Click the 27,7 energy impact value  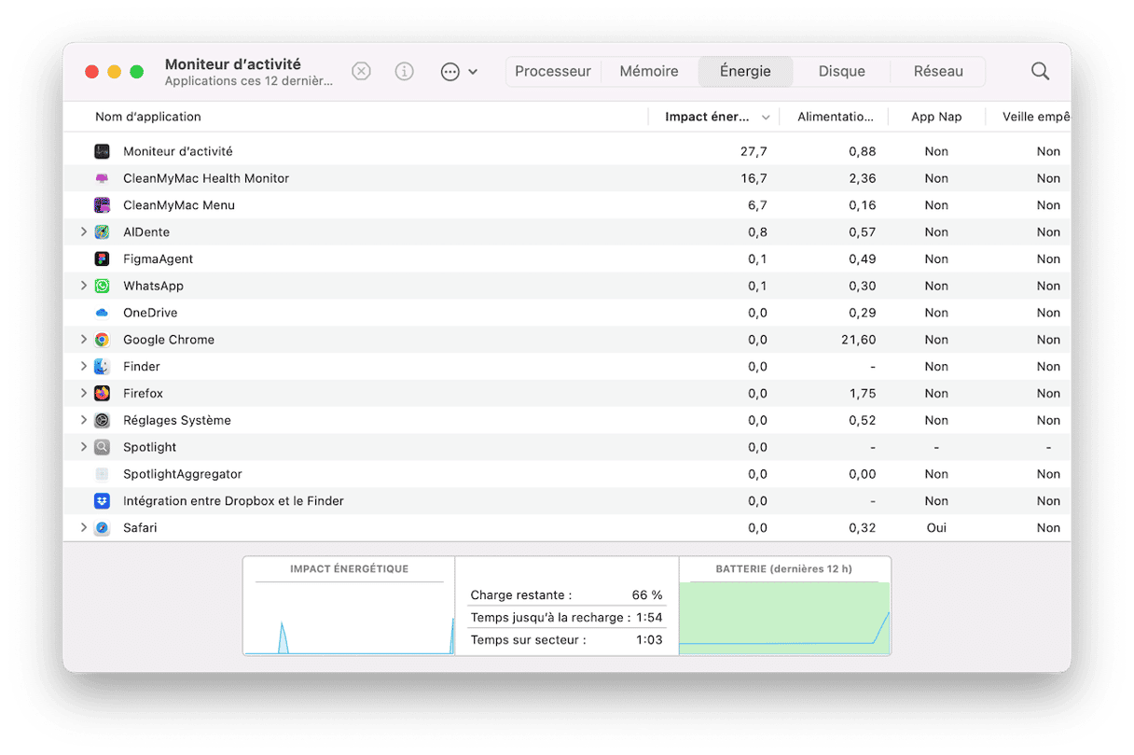[x=754, y=151]
